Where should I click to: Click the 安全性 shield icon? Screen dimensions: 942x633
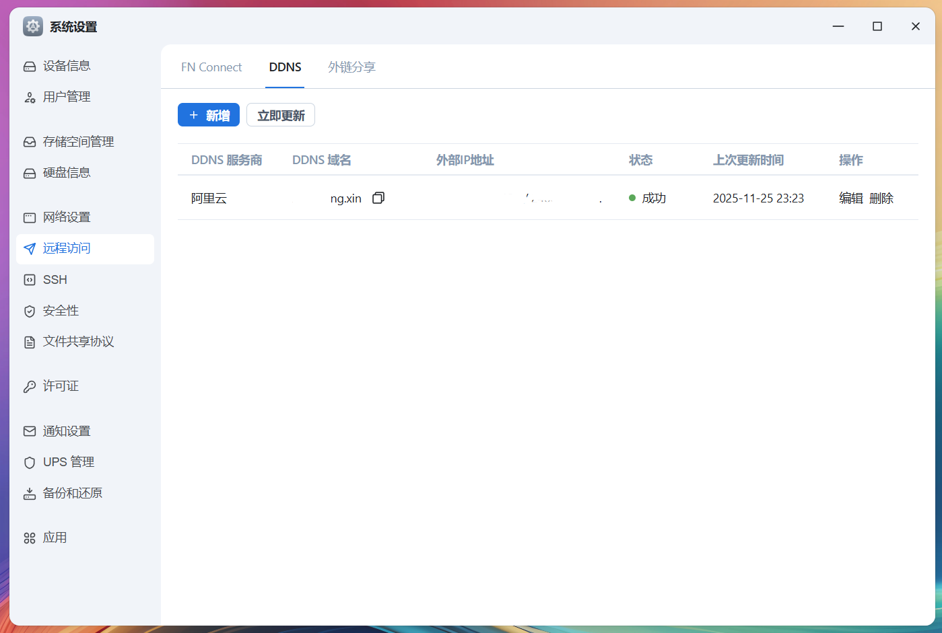coord(30,311)
